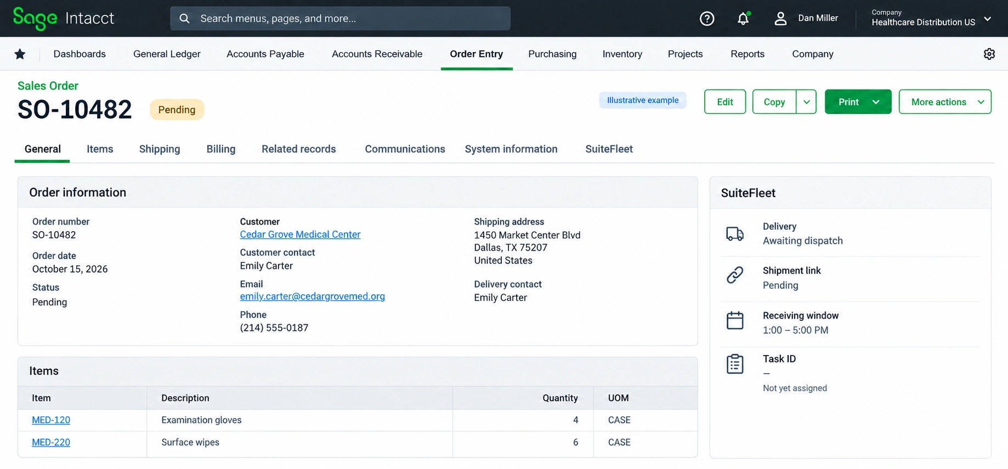Image resolution: width=1008 pixels, height=469 pixels.
Task: Click the favorites star icon
Action: 20,54
